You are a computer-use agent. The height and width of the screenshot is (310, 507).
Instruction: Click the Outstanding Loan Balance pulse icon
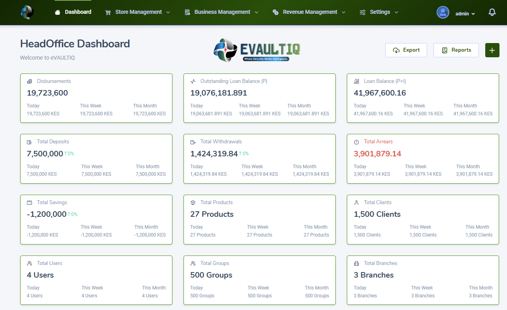click(193, 81)
